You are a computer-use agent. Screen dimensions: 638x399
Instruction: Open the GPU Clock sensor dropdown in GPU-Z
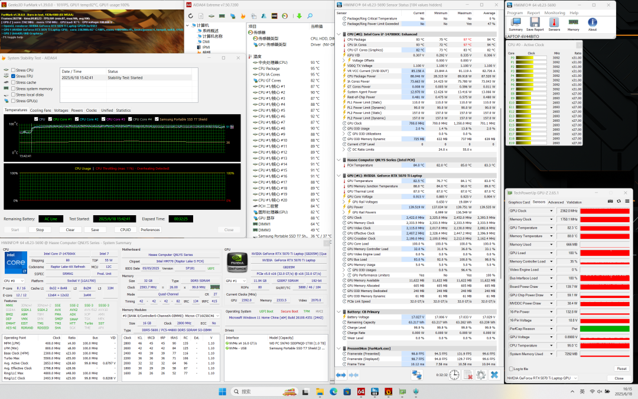[551, 211]
